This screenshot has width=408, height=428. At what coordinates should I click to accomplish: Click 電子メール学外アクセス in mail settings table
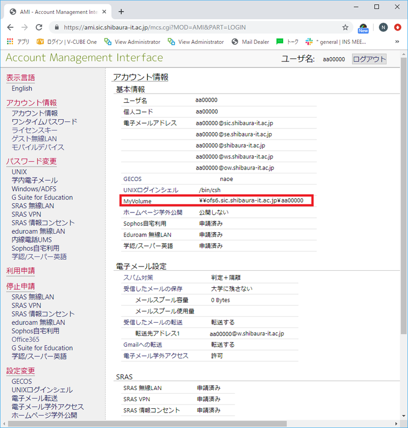coord(156,356)
